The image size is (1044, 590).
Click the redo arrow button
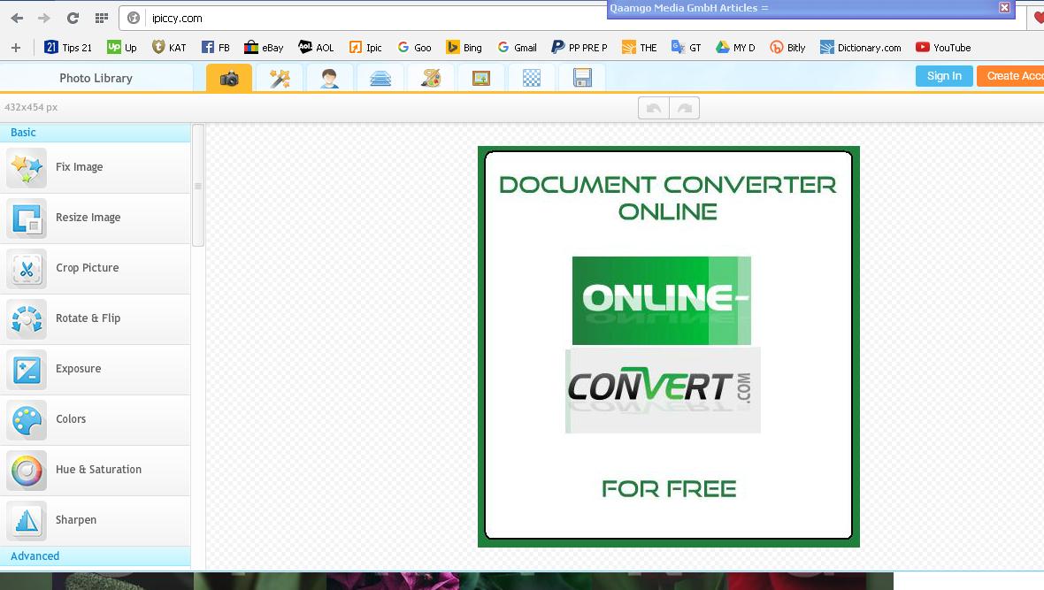(x=685, y=108)
